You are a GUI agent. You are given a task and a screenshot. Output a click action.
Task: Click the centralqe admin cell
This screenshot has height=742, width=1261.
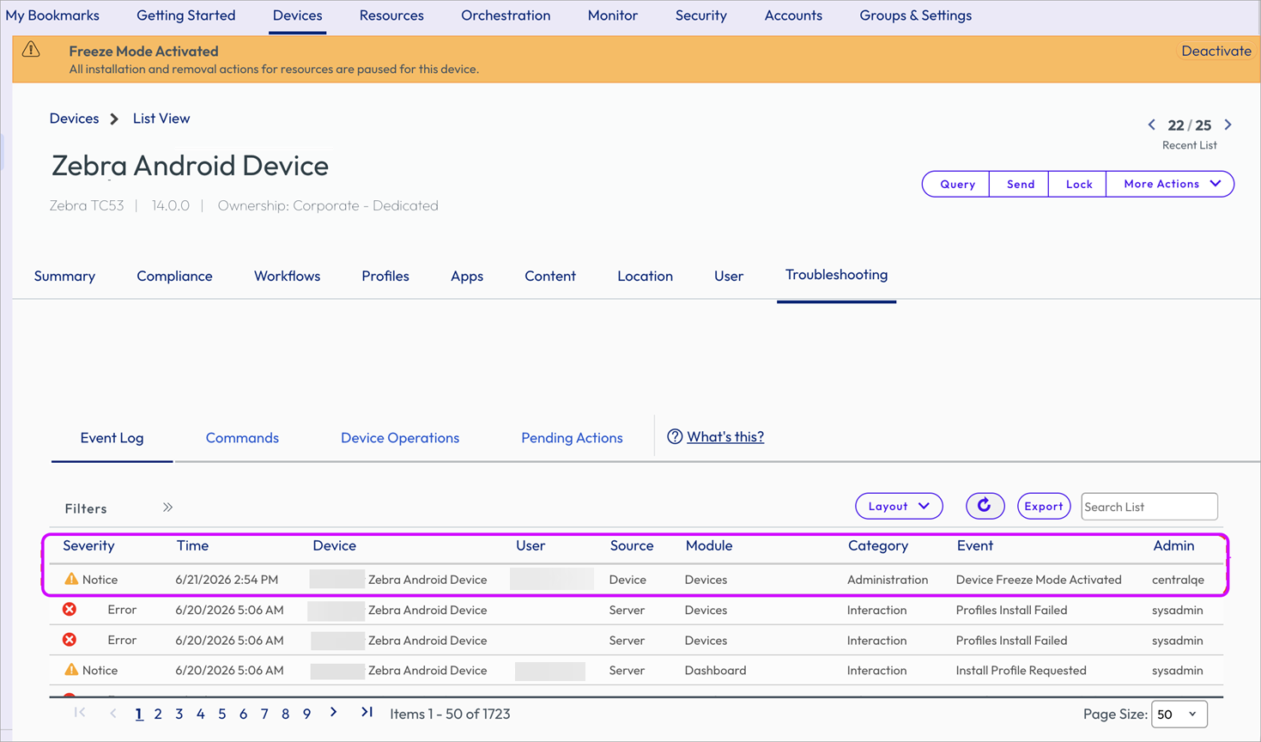pyautogui.click(x=1178, y=580)
